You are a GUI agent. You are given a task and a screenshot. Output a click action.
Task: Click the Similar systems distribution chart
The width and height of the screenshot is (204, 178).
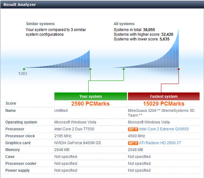57,59
